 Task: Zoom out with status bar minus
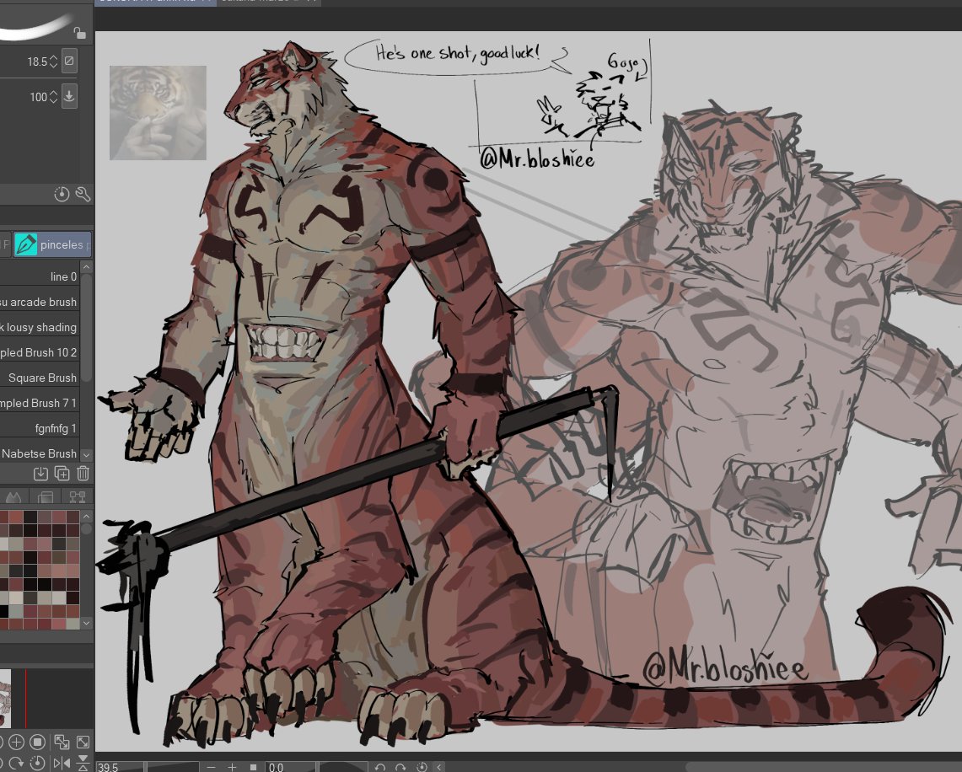[211, 767]
